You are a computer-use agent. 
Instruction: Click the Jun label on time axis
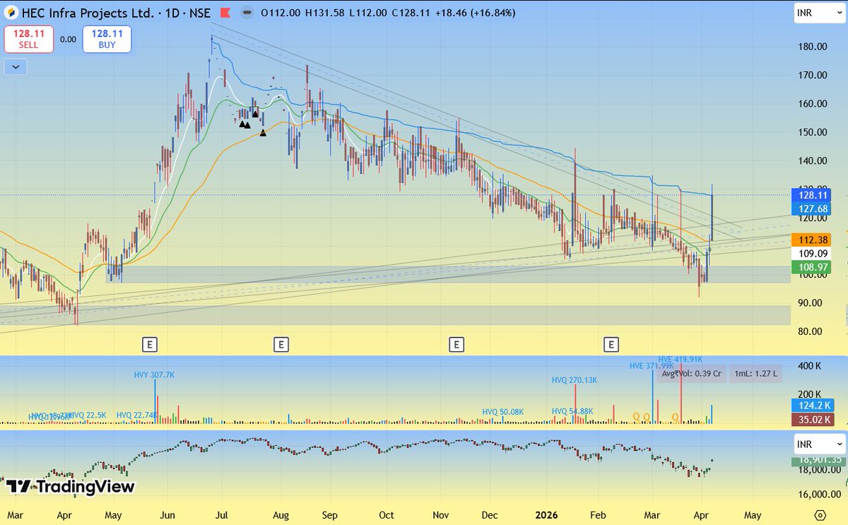tap(168, 515)
